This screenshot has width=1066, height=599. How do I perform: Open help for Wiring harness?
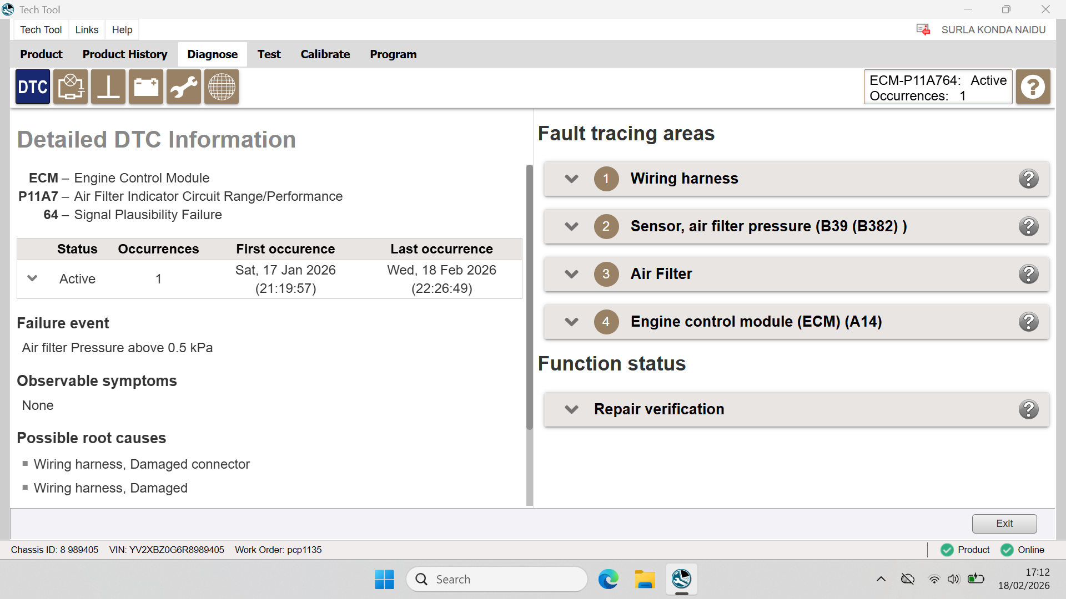point(1029,179)
